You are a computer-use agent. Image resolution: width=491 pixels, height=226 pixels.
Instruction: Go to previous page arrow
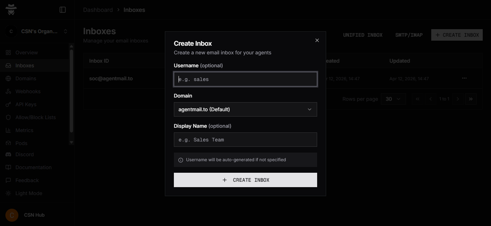tap(431, 99)
